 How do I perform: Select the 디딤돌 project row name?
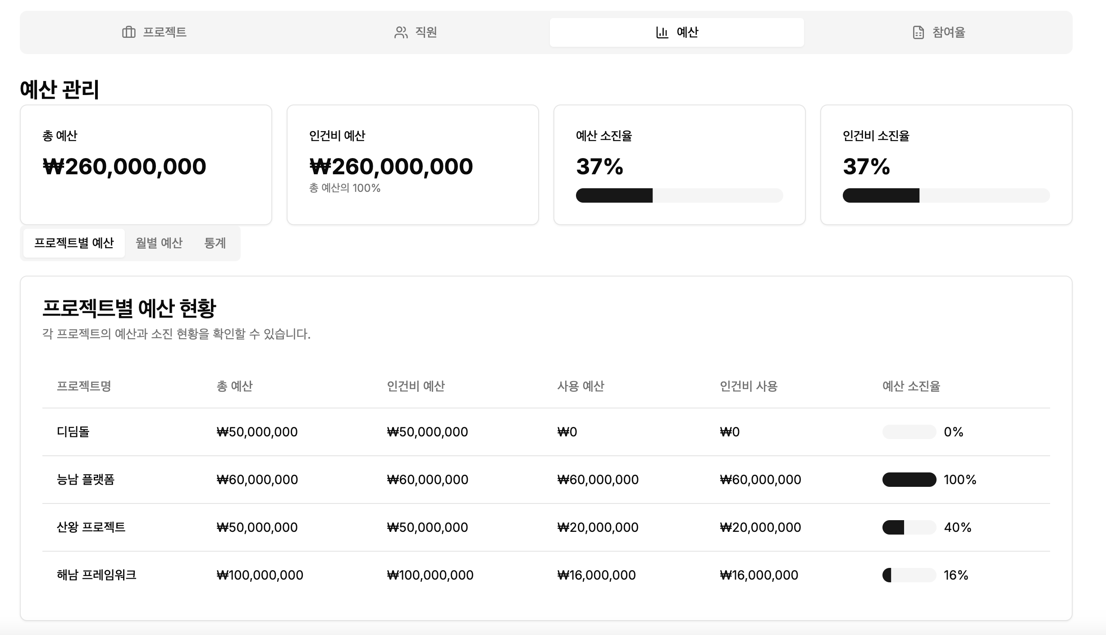[x=73, y=432]
